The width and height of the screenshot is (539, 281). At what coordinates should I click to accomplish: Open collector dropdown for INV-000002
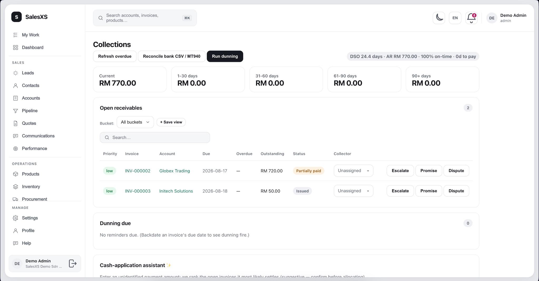click(x=353, y=171)
